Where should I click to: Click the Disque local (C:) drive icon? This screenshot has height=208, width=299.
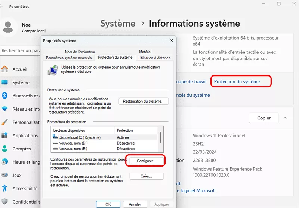click(55, 137)
